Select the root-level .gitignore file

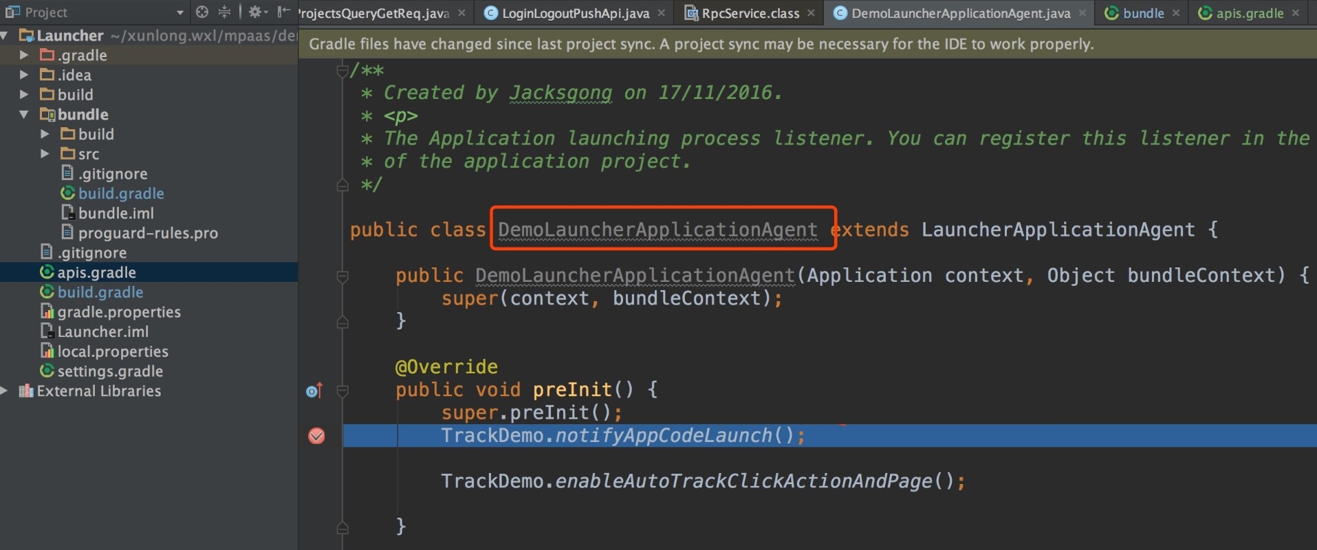point(92,253)
